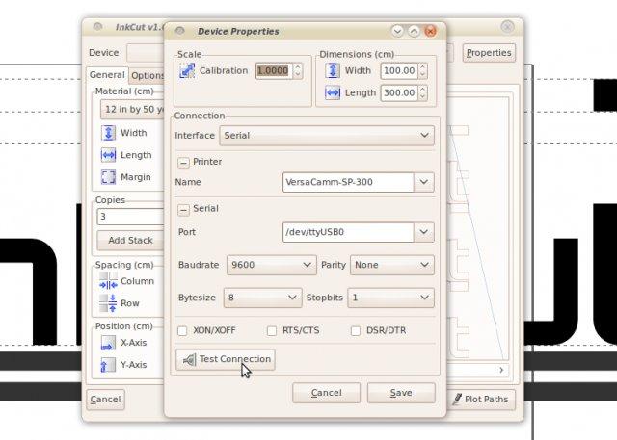The height and width of the screenshot is (440, 617).
Task: Click the Width dimension icon in dialog
Action: point(333,70)
